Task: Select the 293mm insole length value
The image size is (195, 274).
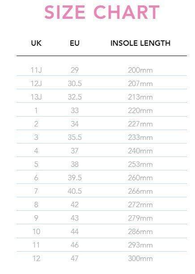Action: [140, 245]
